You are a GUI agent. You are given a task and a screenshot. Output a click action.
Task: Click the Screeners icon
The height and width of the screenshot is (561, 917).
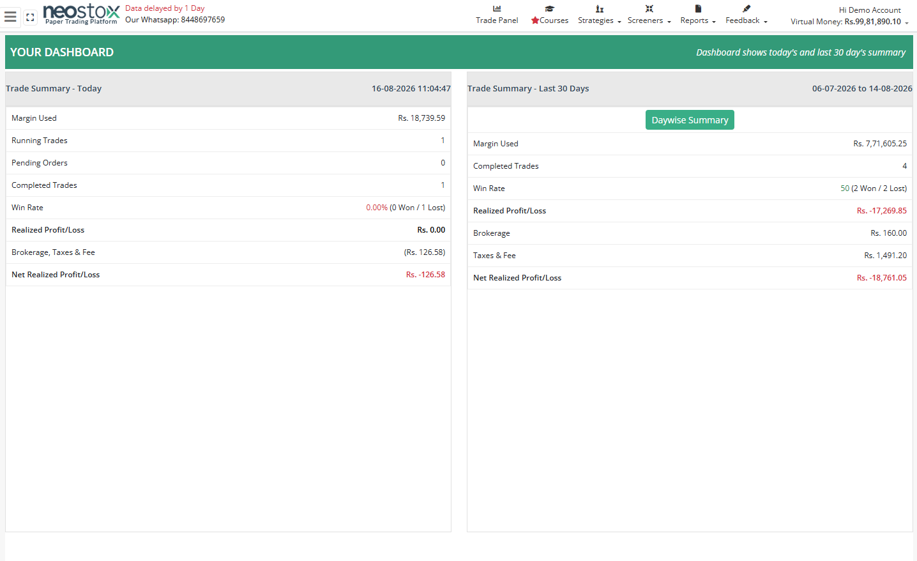pyautogui.click(x=649, y=9)
